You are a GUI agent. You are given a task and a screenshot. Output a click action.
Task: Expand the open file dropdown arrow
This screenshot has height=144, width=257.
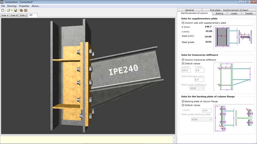12,11
